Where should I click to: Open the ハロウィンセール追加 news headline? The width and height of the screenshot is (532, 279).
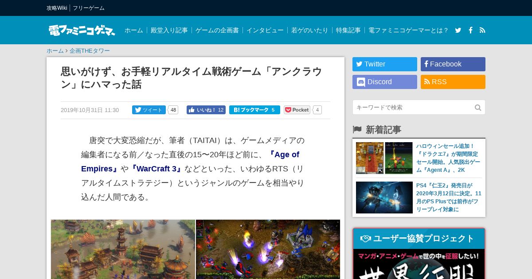(x=449, y=158)
